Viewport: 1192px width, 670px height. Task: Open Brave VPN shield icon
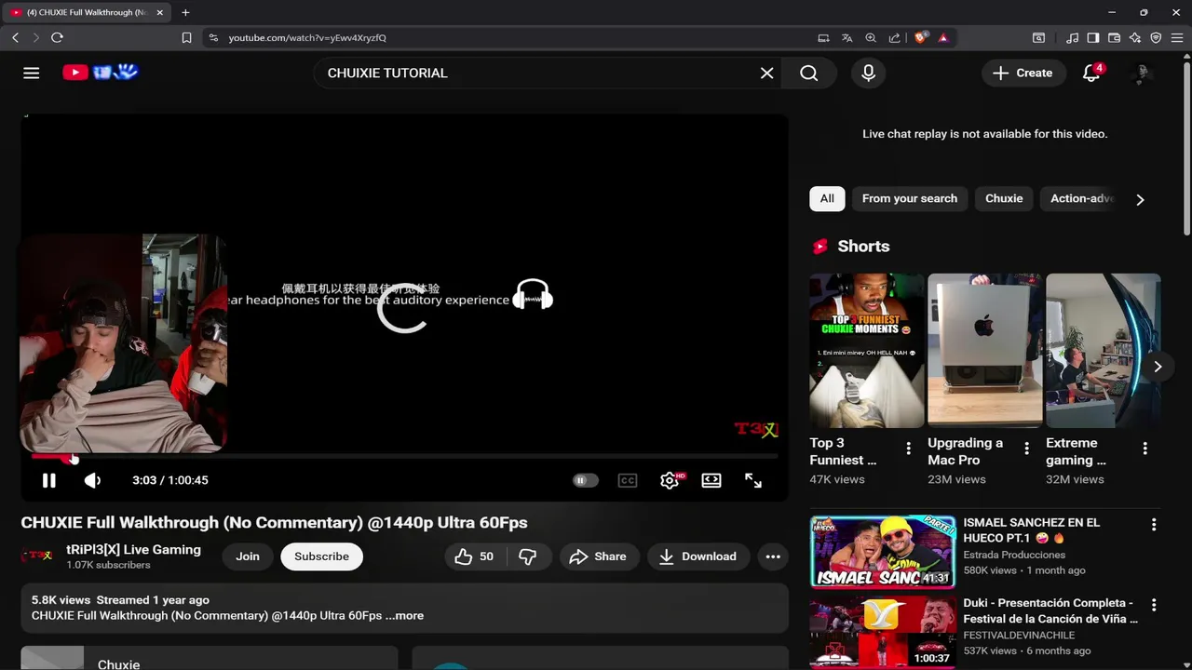(1156, 38)
